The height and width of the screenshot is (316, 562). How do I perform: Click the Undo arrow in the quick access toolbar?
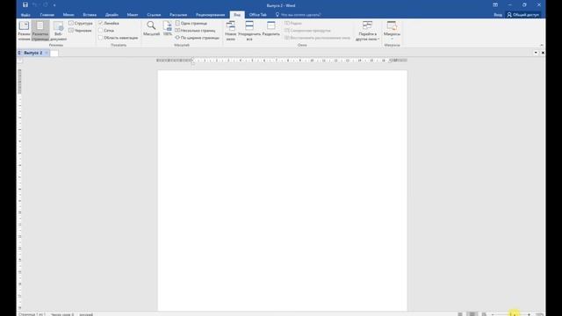(x=35, y=5)
